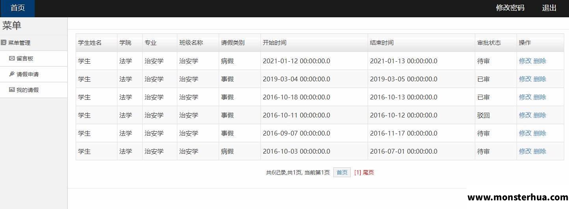Click 删除 for the 2016-10-11 leave row
569x209 pixels.
click(x=540, y=115)
